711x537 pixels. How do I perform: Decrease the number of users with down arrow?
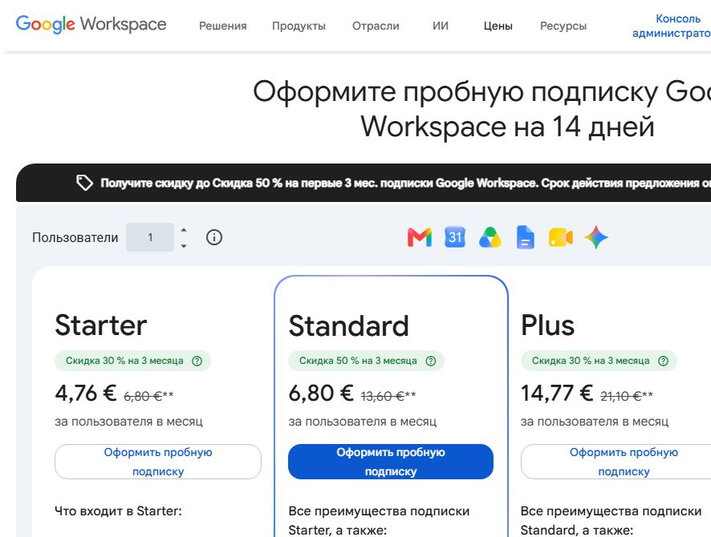[184, 246]
